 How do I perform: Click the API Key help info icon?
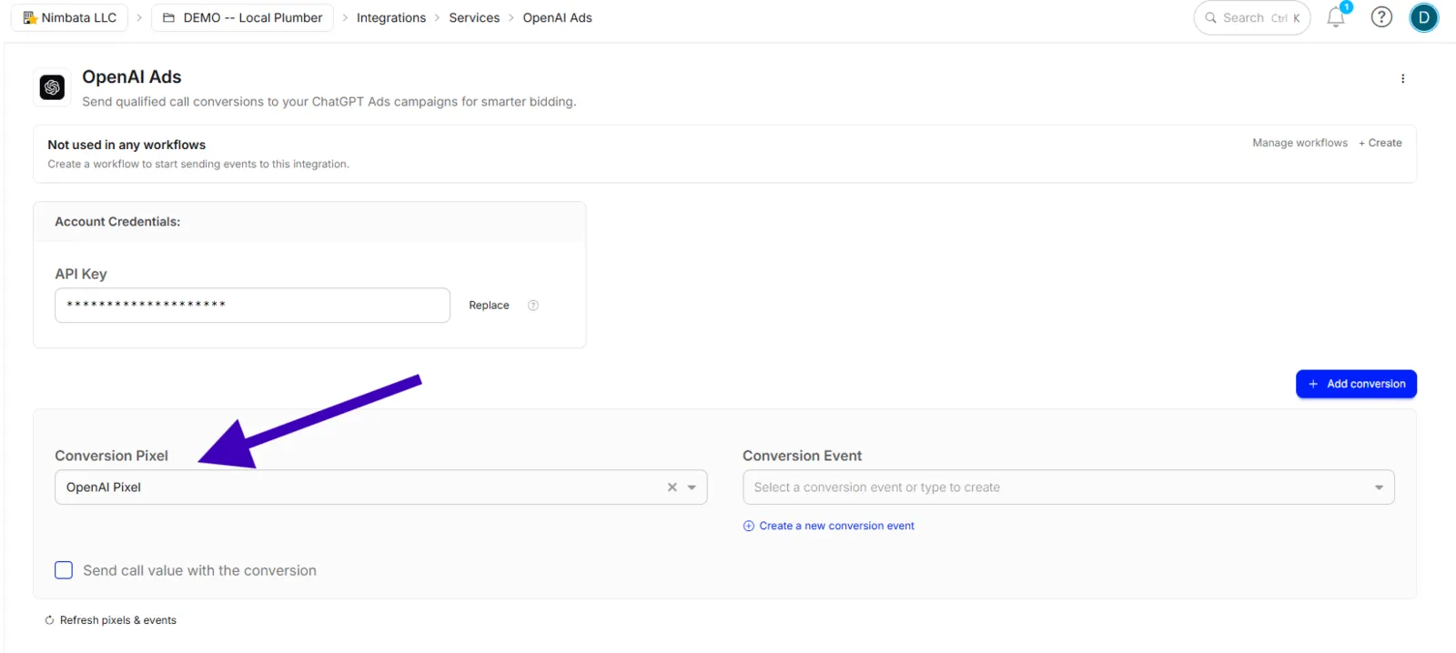pyautogui.click(x=533, y=306)
